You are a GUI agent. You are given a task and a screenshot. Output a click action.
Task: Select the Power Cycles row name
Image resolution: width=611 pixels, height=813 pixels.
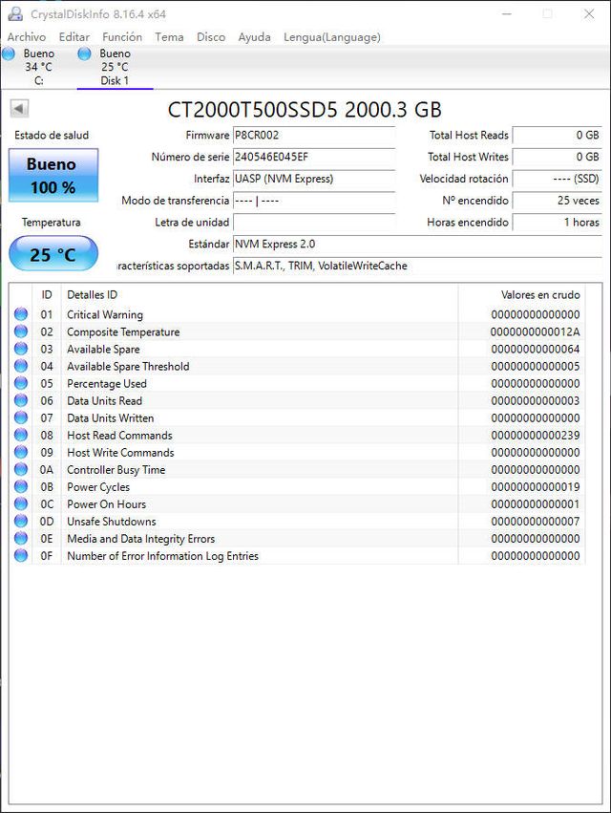98,487
